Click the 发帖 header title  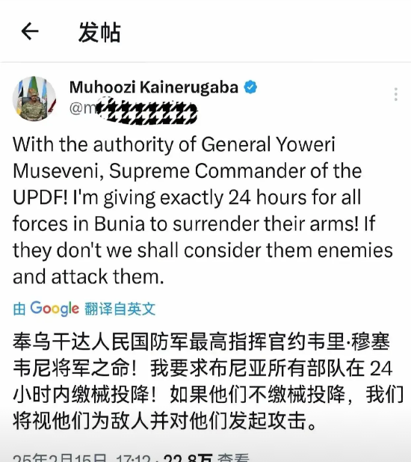[99, 32]
